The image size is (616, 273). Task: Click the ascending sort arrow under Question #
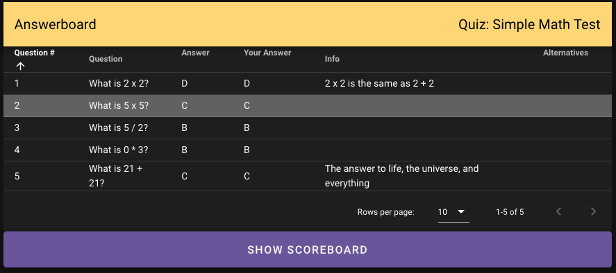20,66
